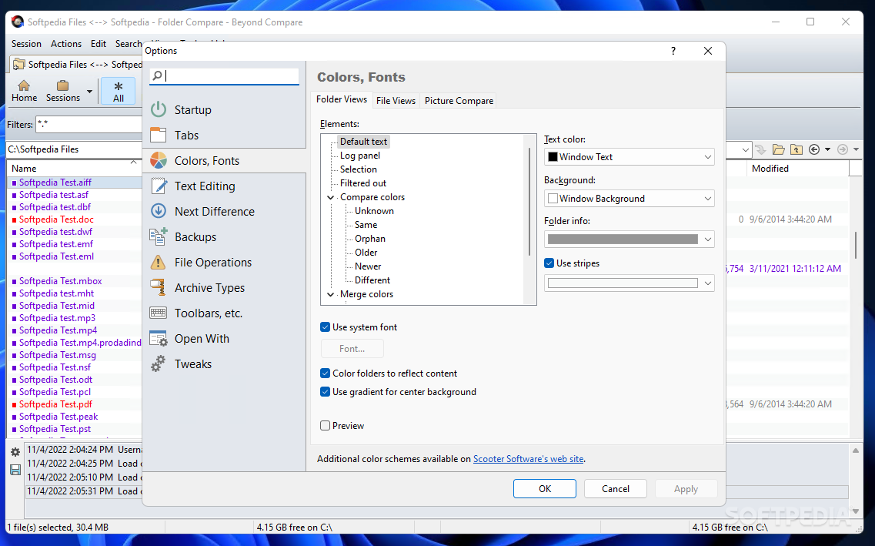Click the Sessions briefcase icon
The width and height of the screenshot is (875, 546).
(x=62, y=85)
